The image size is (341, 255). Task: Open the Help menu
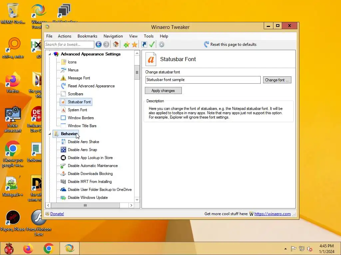point(164,36)
